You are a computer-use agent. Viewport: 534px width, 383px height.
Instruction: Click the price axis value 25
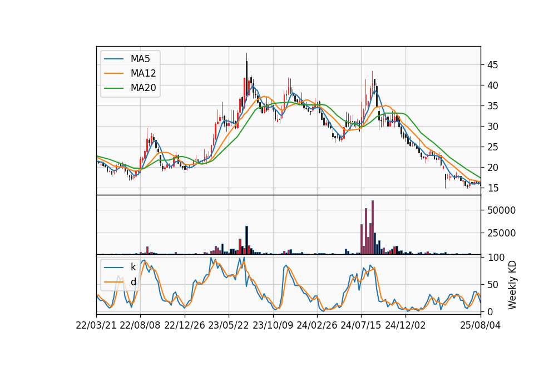[x=493, y=147]
